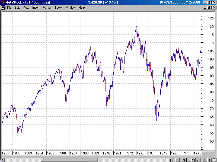The image size is (217, 162).
Task: Open the Insert menu
Action: (36, 8)
